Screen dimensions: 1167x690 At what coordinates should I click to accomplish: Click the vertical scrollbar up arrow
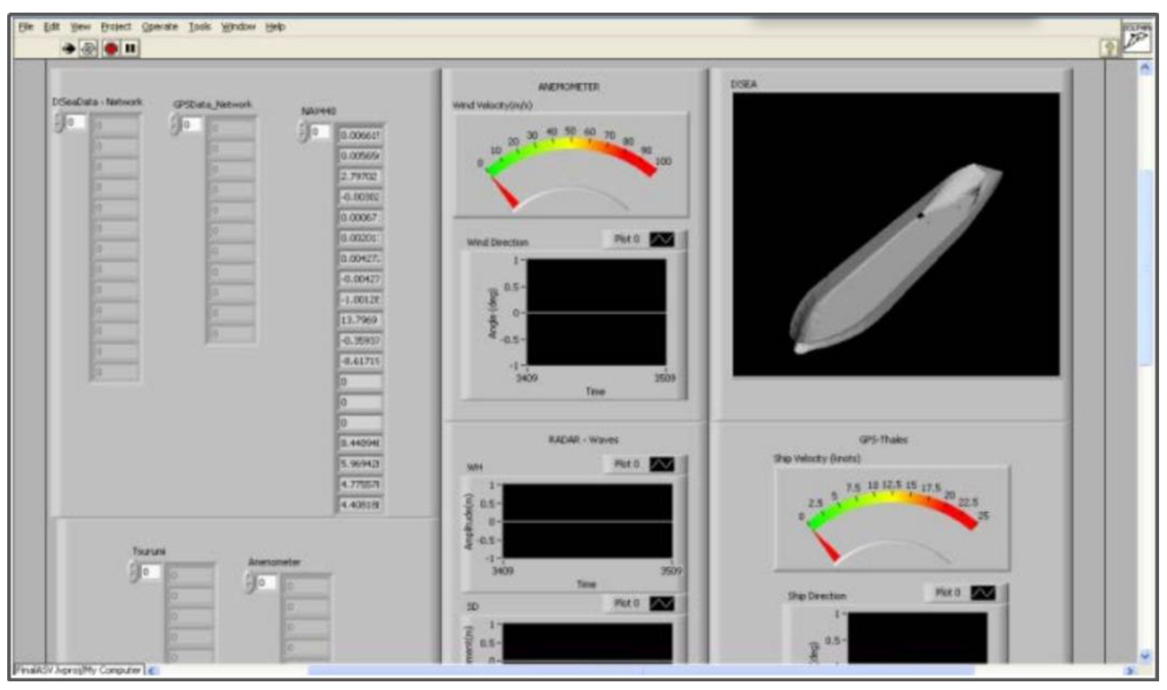[x=1145, y=69]
